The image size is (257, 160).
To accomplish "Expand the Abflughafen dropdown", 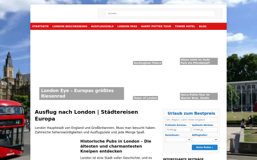I will [205, 140].
